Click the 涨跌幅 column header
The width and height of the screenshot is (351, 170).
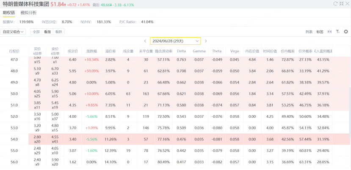[91, 51]
